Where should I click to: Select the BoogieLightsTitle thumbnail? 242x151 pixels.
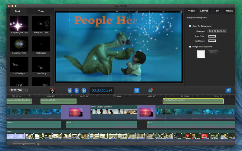click(x=19, y=24)
